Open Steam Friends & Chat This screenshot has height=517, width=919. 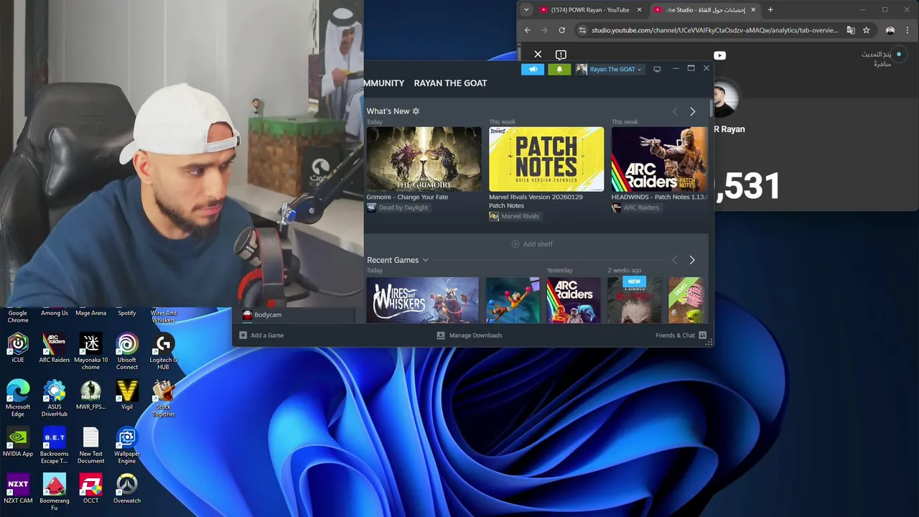coord(681,335)
